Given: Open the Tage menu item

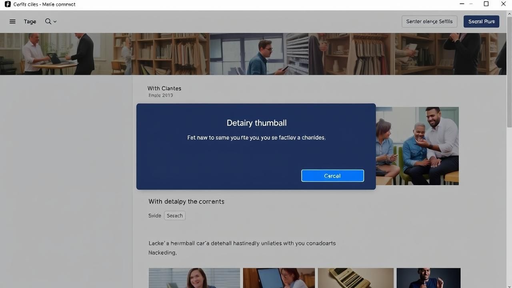Looking at the screenshot, I should [30, 22].
